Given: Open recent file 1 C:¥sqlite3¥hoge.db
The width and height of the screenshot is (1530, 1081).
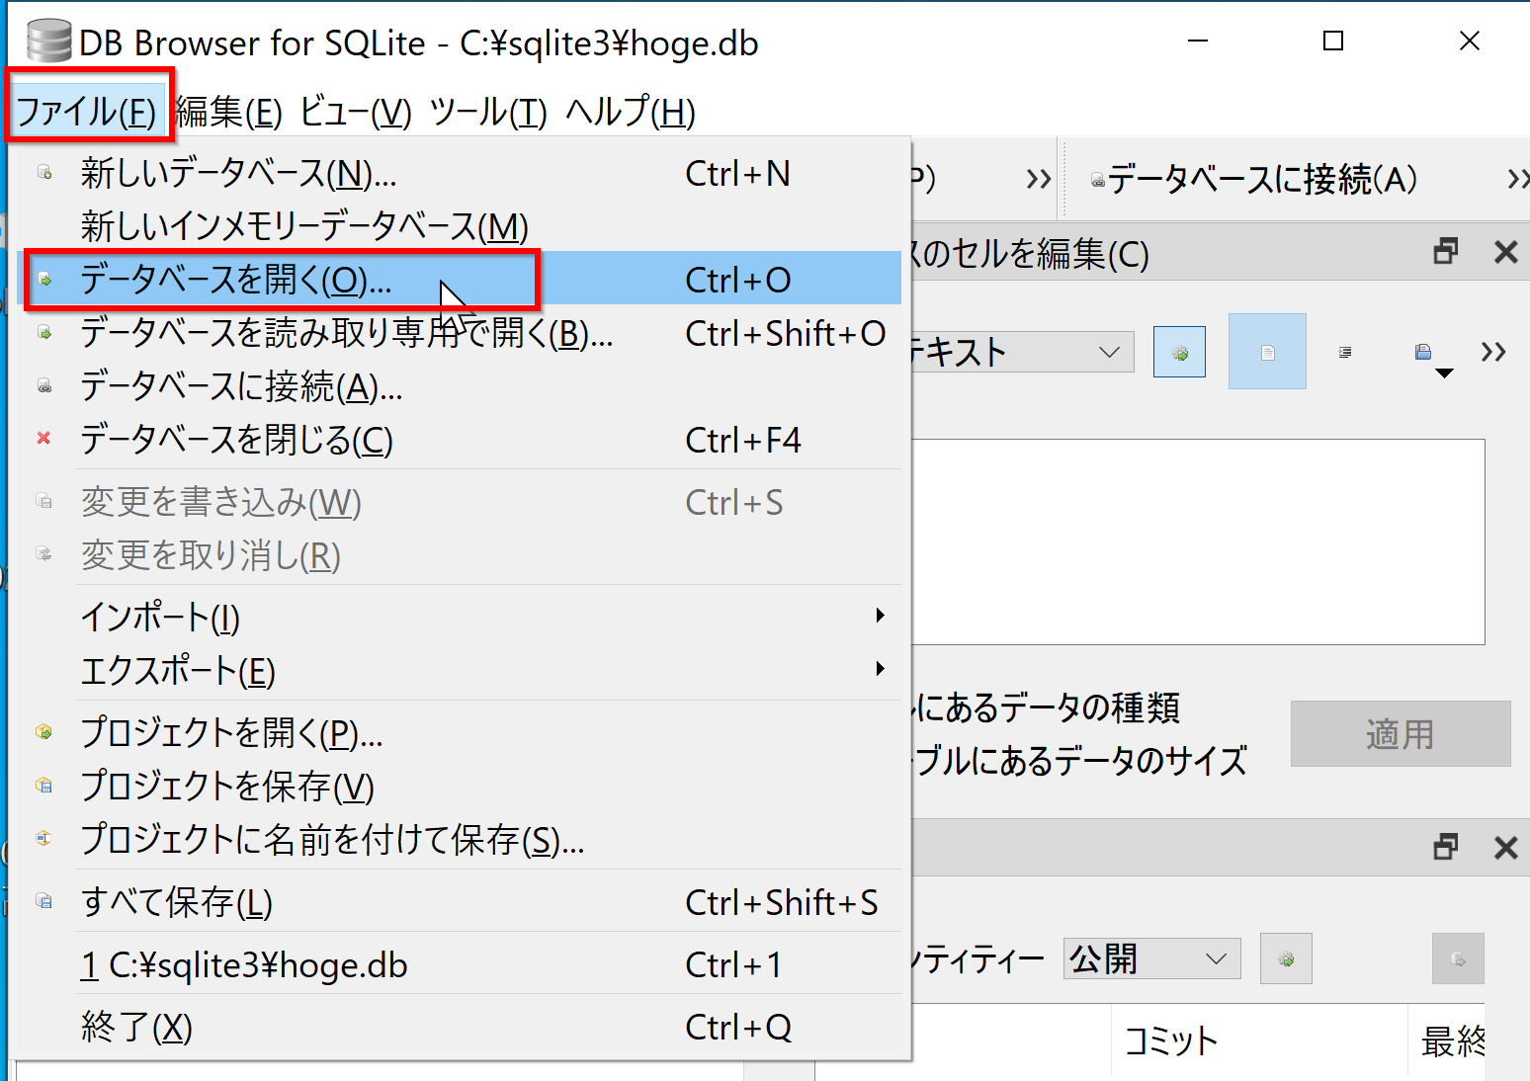Looking at the screenshot, I should [x=460, y=963].
